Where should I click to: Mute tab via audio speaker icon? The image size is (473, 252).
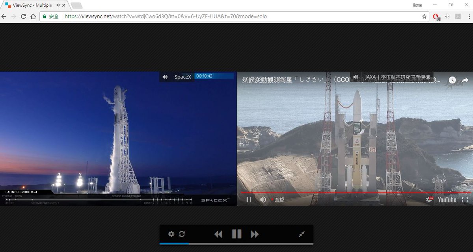click(58, 5)
